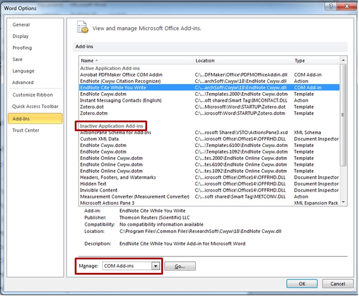Select EndNote Online Cwyw.dotm tes.2000 row
Image resolution: width=359 pixels, height=297 pixels.
[x=210, y=158]
